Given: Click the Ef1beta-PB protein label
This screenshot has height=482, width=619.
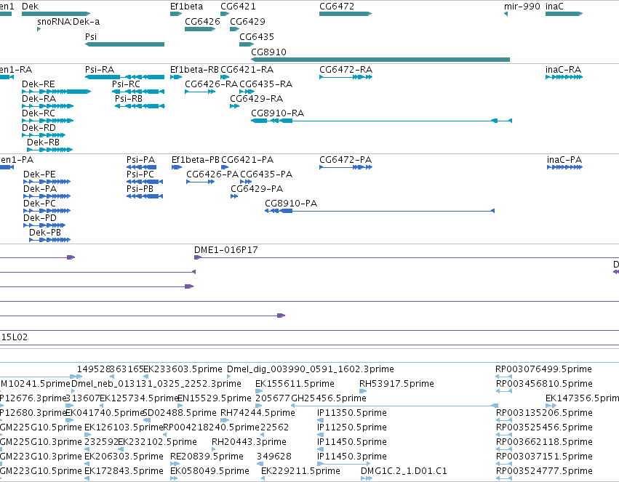Looking at the screenshot, I should 196,160.
